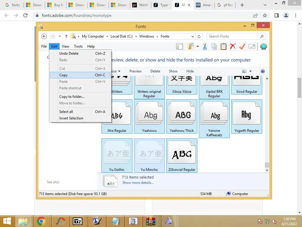Open Chrome tab search dropdown
This screenshot has height=227, width=302.
pyautogui.click(x=265, y=5)
